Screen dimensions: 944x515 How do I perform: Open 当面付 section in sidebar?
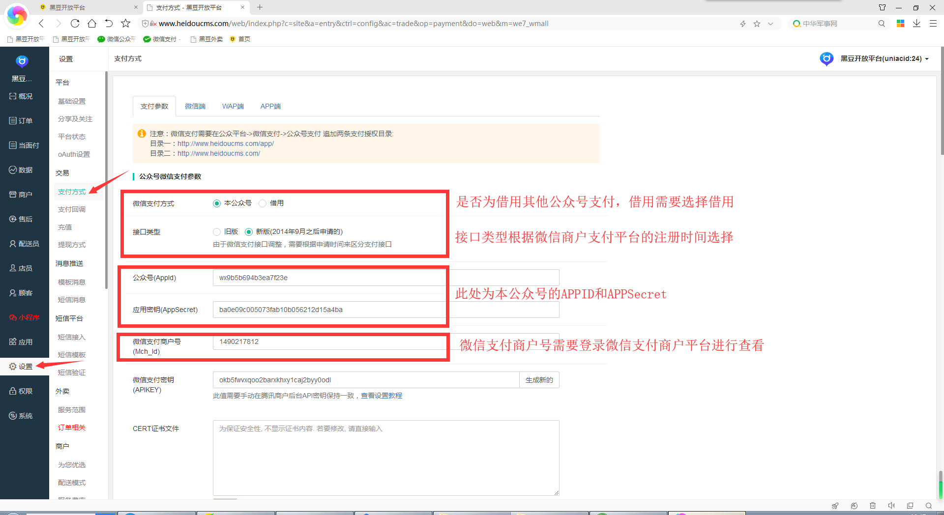coord(24,145)
